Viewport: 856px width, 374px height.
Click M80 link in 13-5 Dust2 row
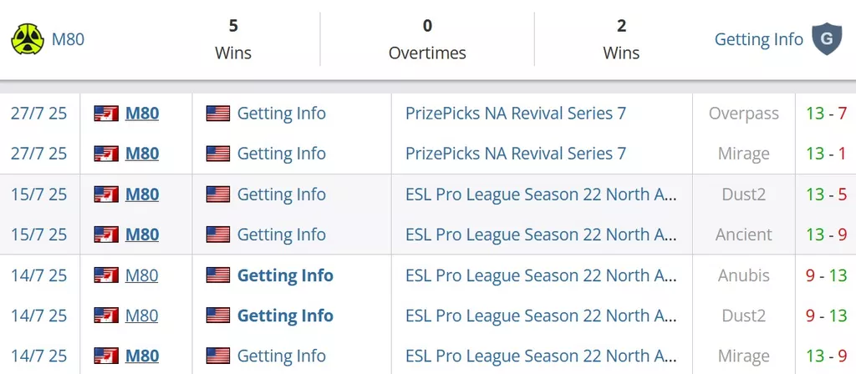click(x=142, y=194)
